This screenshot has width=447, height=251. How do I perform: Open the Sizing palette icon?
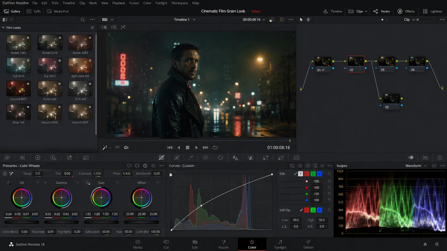pyautogui.click(x=281, y=158)
